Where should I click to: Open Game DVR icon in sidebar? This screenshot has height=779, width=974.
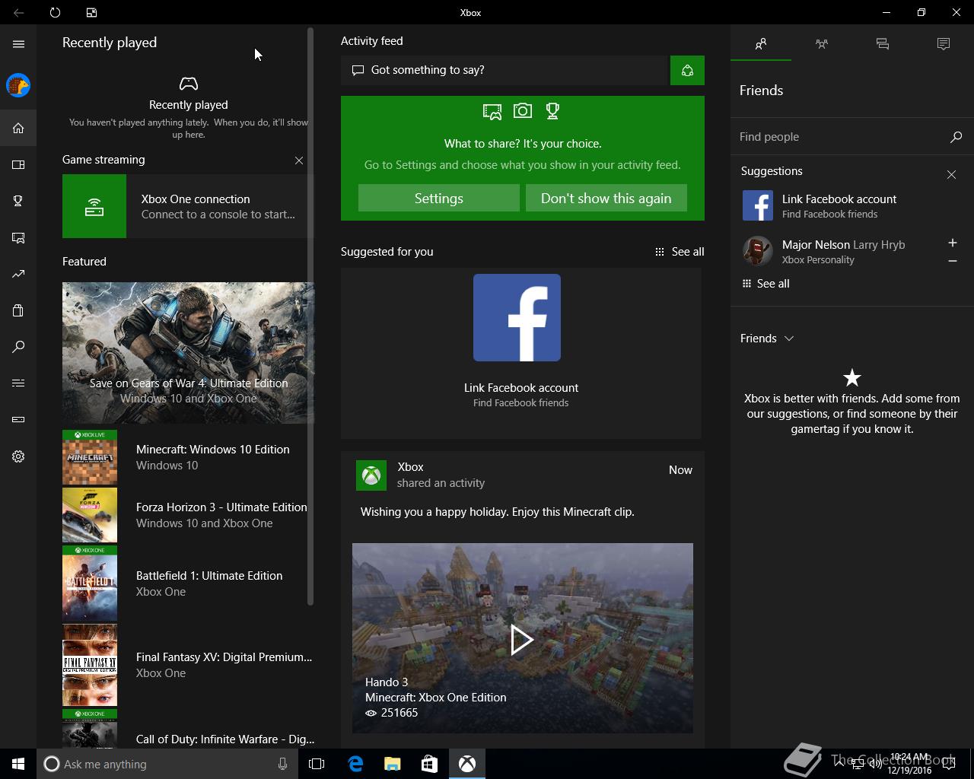click(x=18, y=237)
